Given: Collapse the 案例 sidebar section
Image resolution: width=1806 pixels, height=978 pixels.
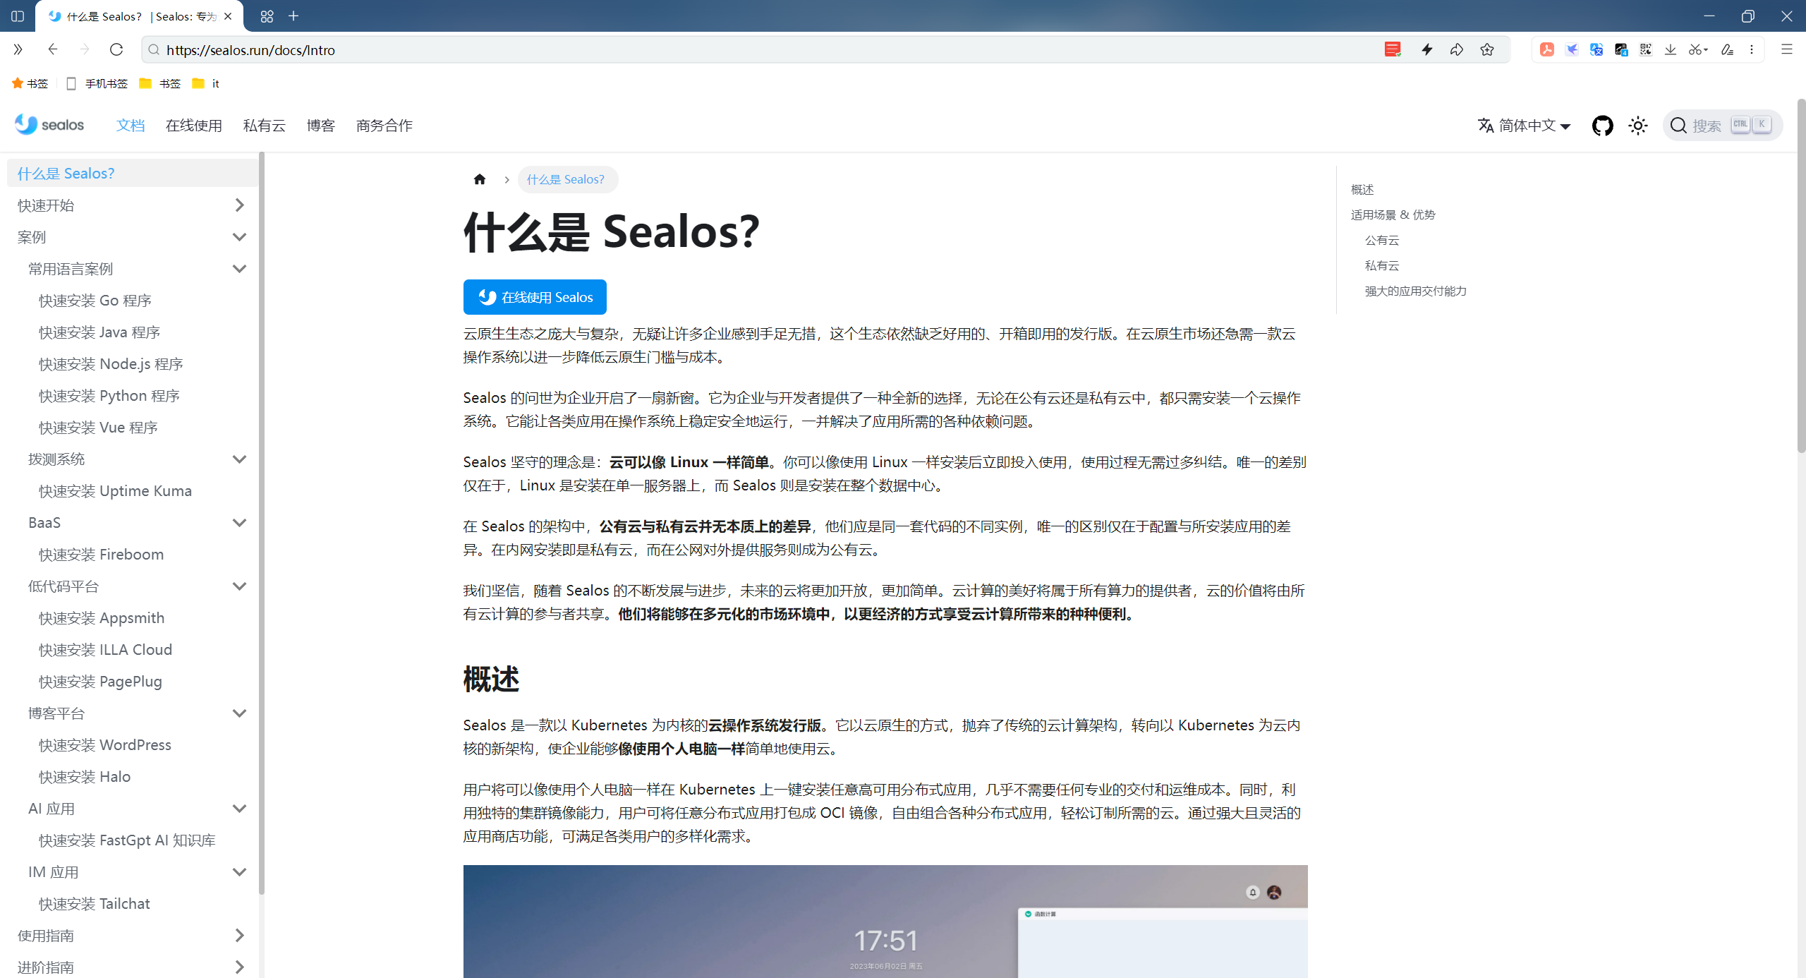Looking at the screenshot, I should 131,237.
